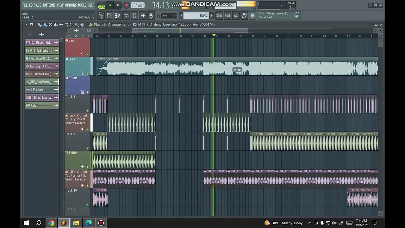The height and width of the screenshot is (228, 405).
Task: Click the drum icon on Drums track
Action: (83, 92)
